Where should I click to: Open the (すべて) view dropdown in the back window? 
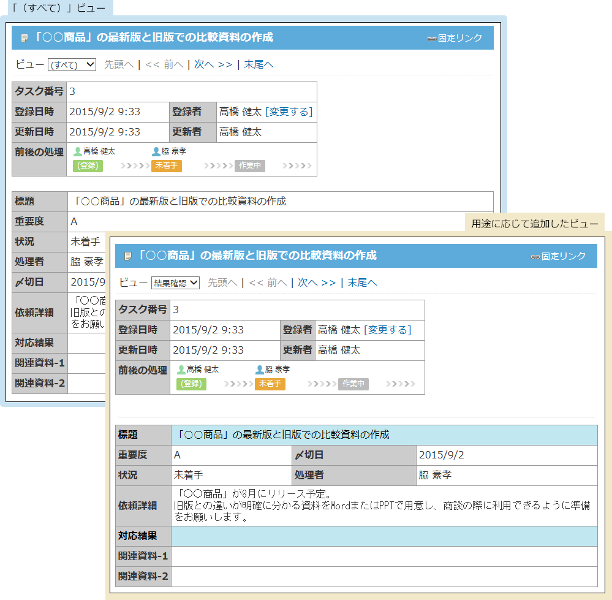click(x=72, y=64)
